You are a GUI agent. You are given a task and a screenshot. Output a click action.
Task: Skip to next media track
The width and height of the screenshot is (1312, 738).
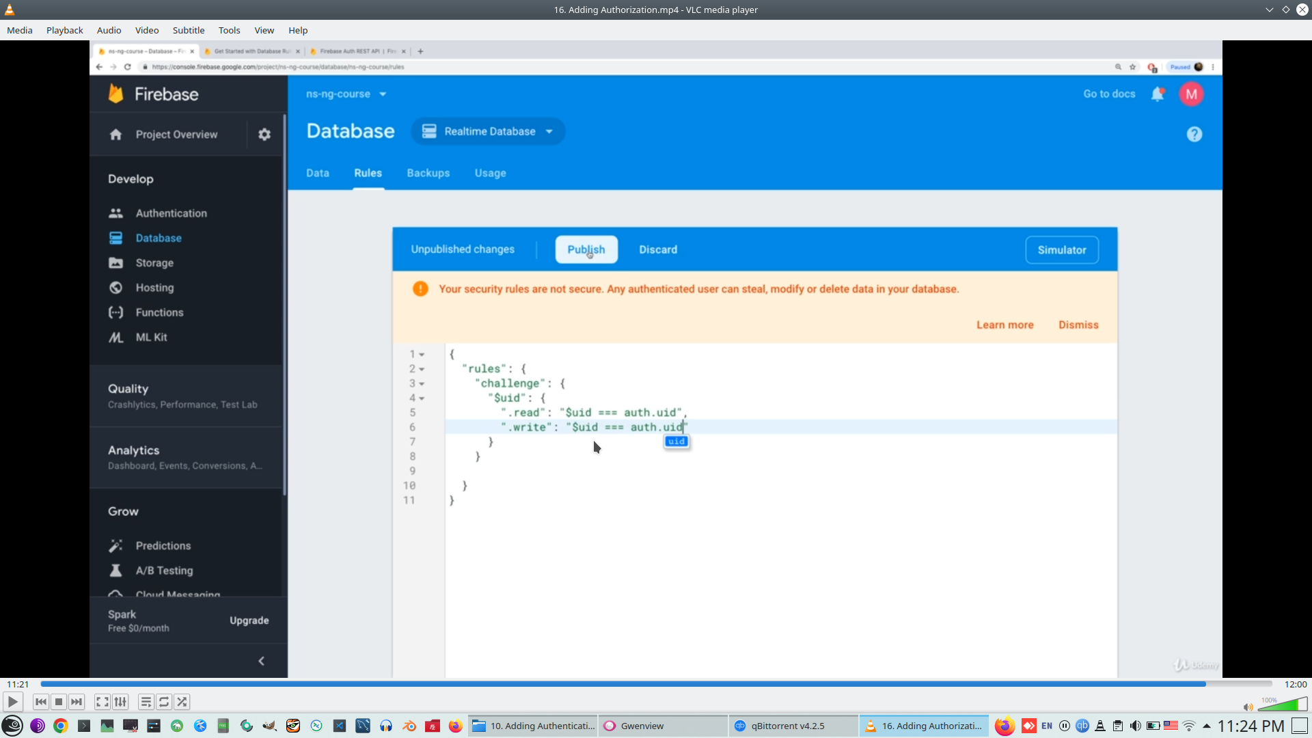(x=77, y=702)
